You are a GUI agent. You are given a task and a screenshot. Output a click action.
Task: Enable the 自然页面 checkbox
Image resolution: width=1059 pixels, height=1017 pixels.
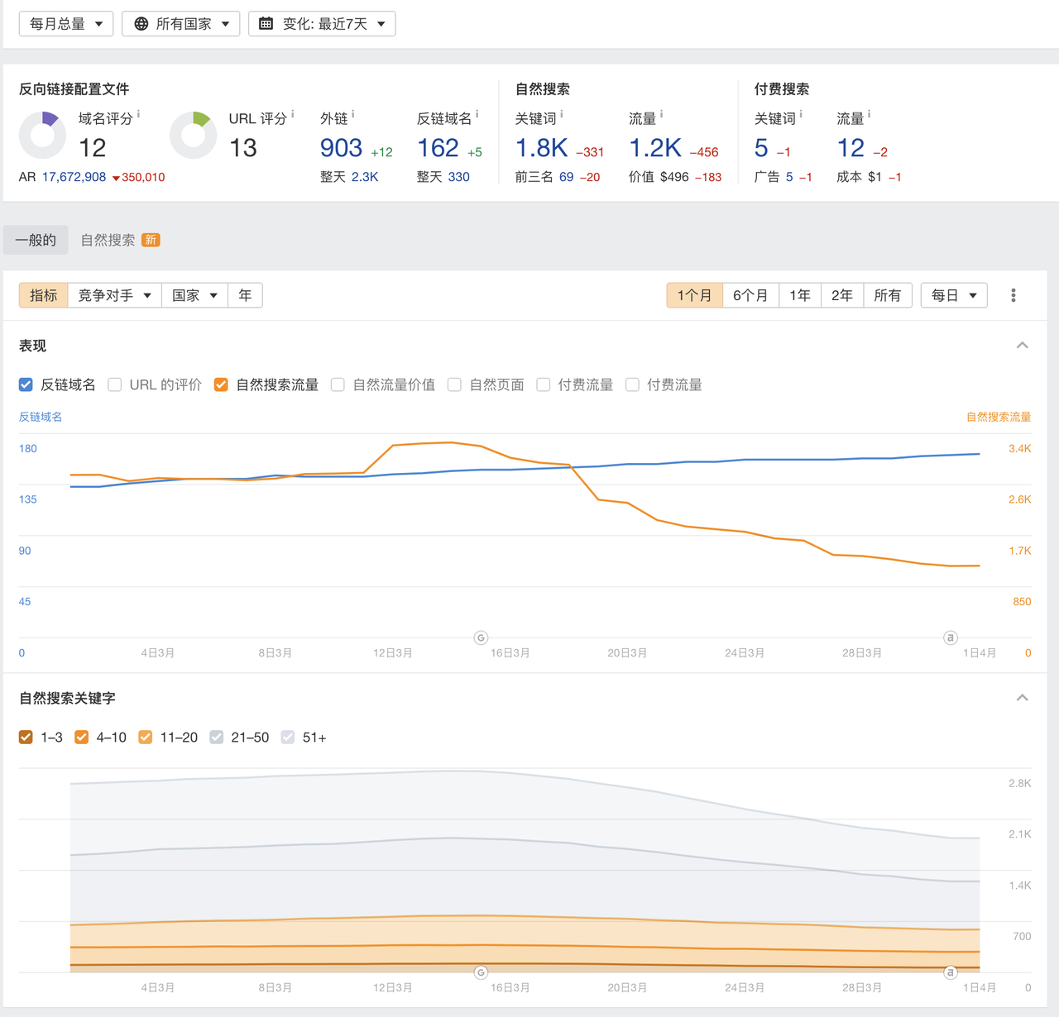coord(454,384)
